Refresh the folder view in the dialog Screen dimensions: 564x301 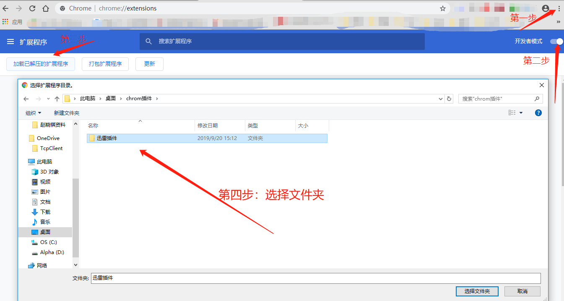click(x=449, y=98)
